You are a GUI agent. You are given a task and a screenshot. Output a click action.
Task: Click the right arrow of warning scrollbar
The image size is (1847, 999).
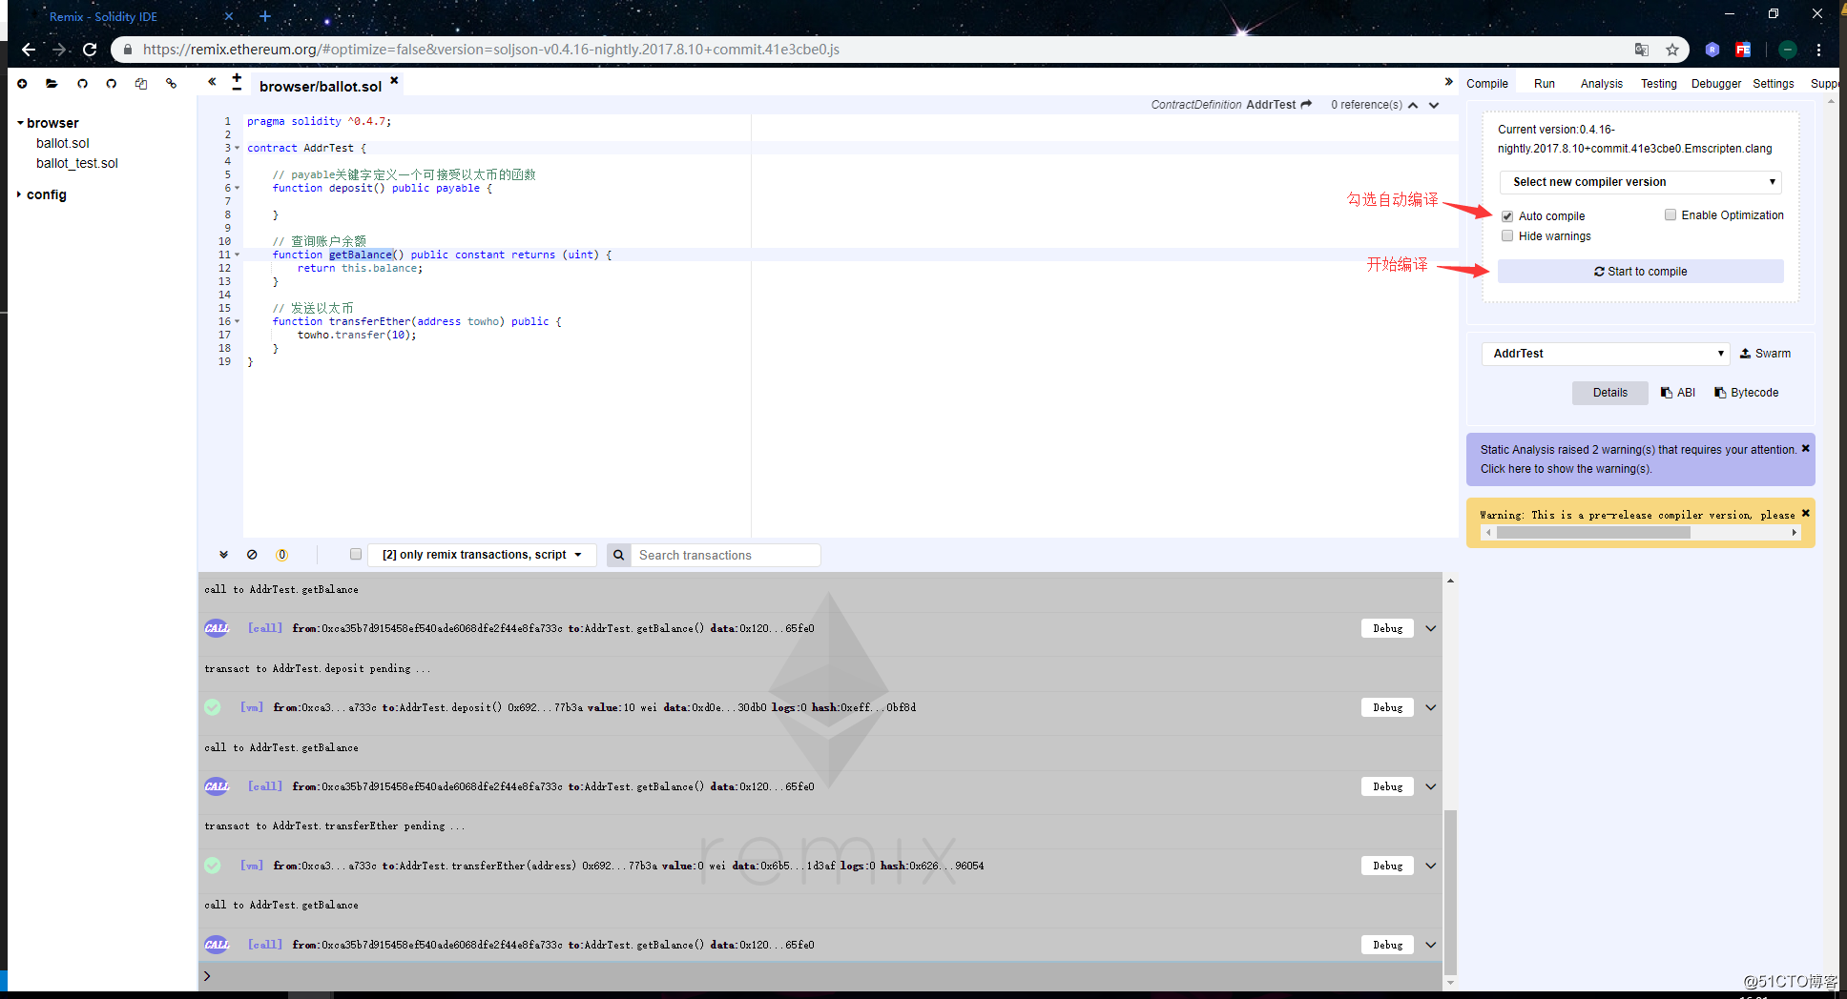[x=1795, y=533]
